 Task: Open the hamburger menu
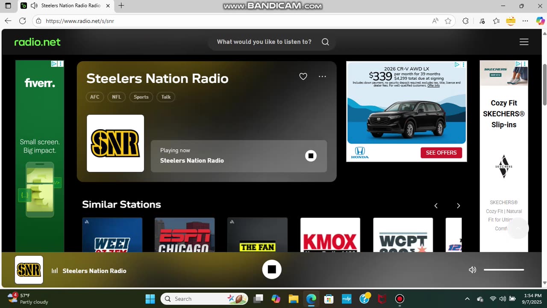pos(524,42)
